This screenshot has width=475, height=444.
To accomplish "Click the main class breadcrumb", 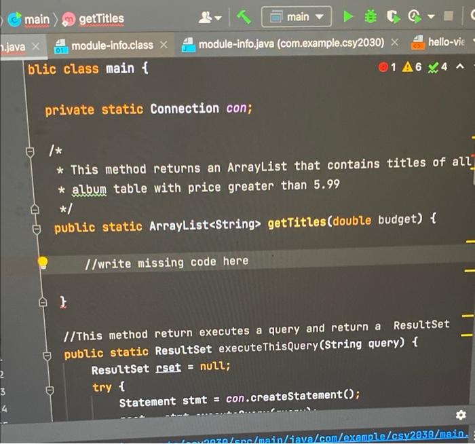I will pos(28,20).
